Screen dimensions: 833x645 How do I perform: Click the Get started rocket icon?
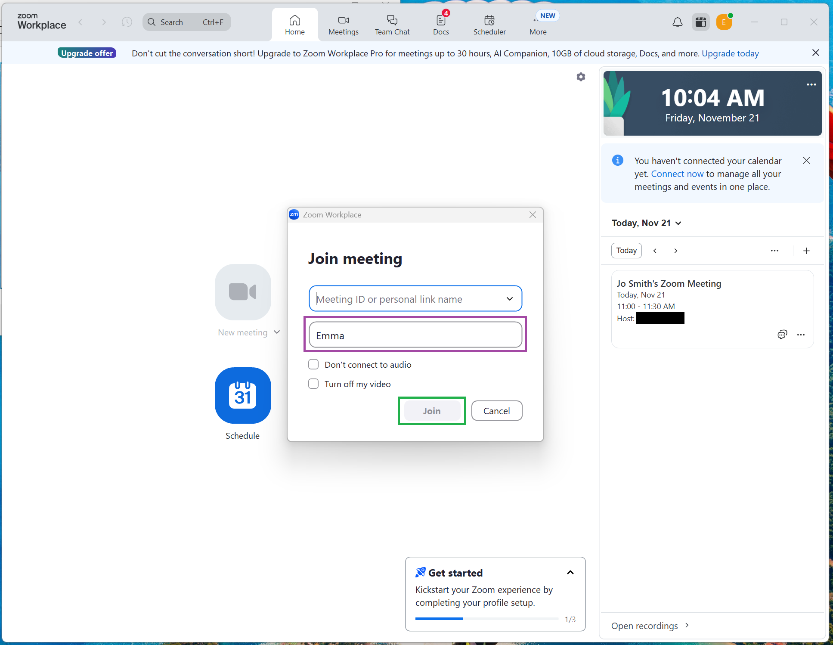click(x=420, y=572)
